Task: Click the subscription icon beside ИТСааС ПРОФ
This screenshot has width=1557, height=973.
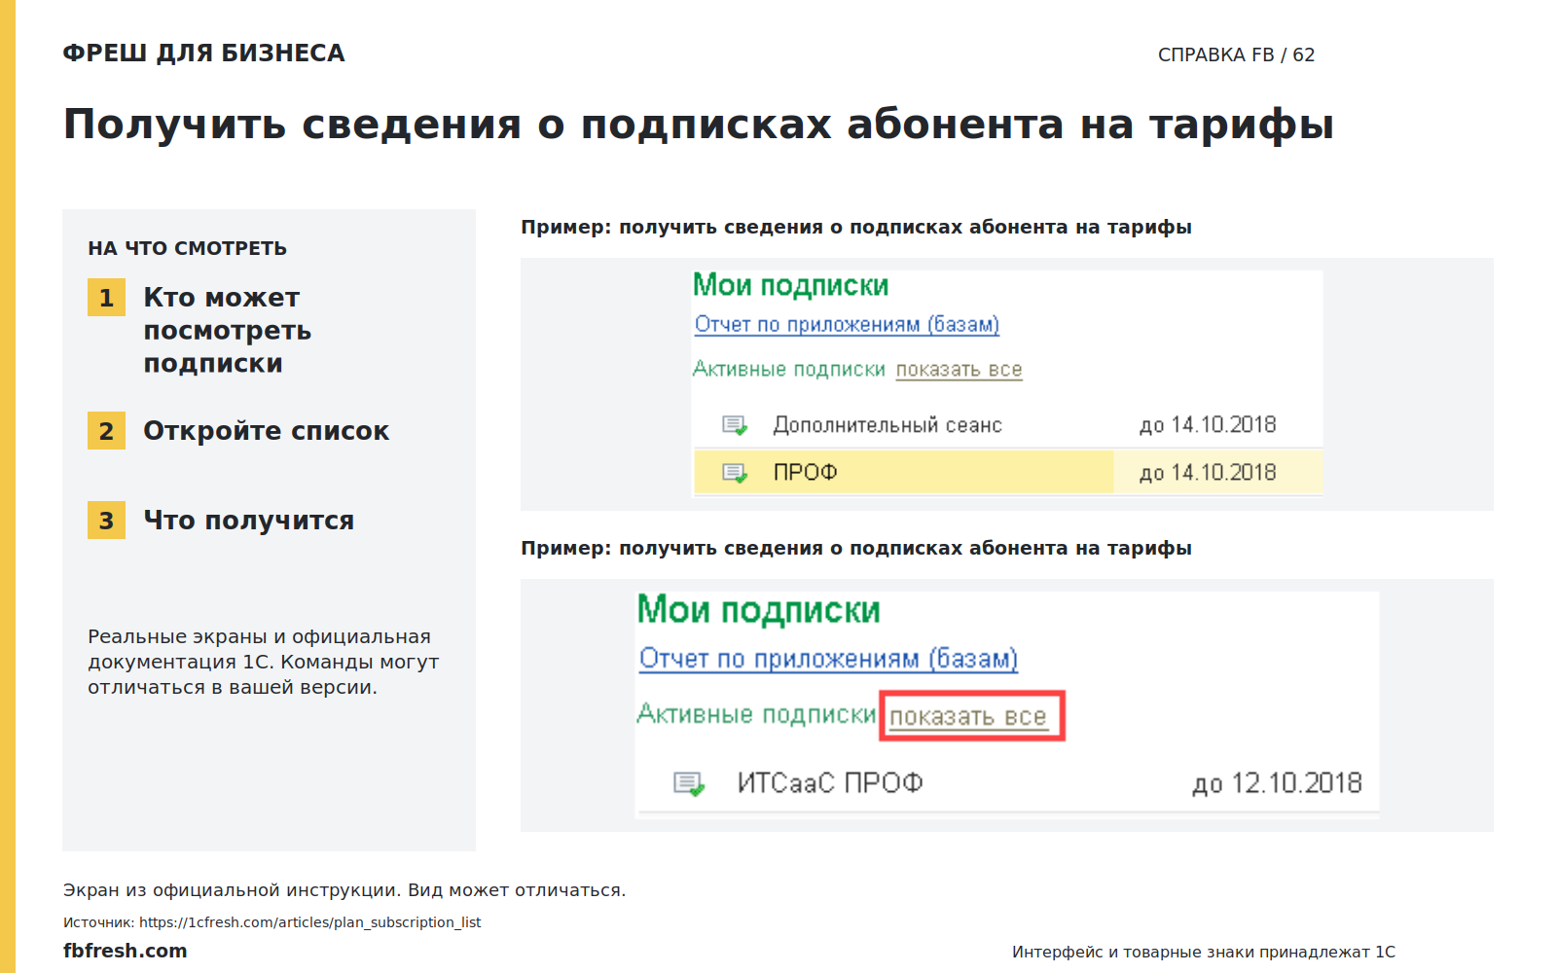Action: 689,784
